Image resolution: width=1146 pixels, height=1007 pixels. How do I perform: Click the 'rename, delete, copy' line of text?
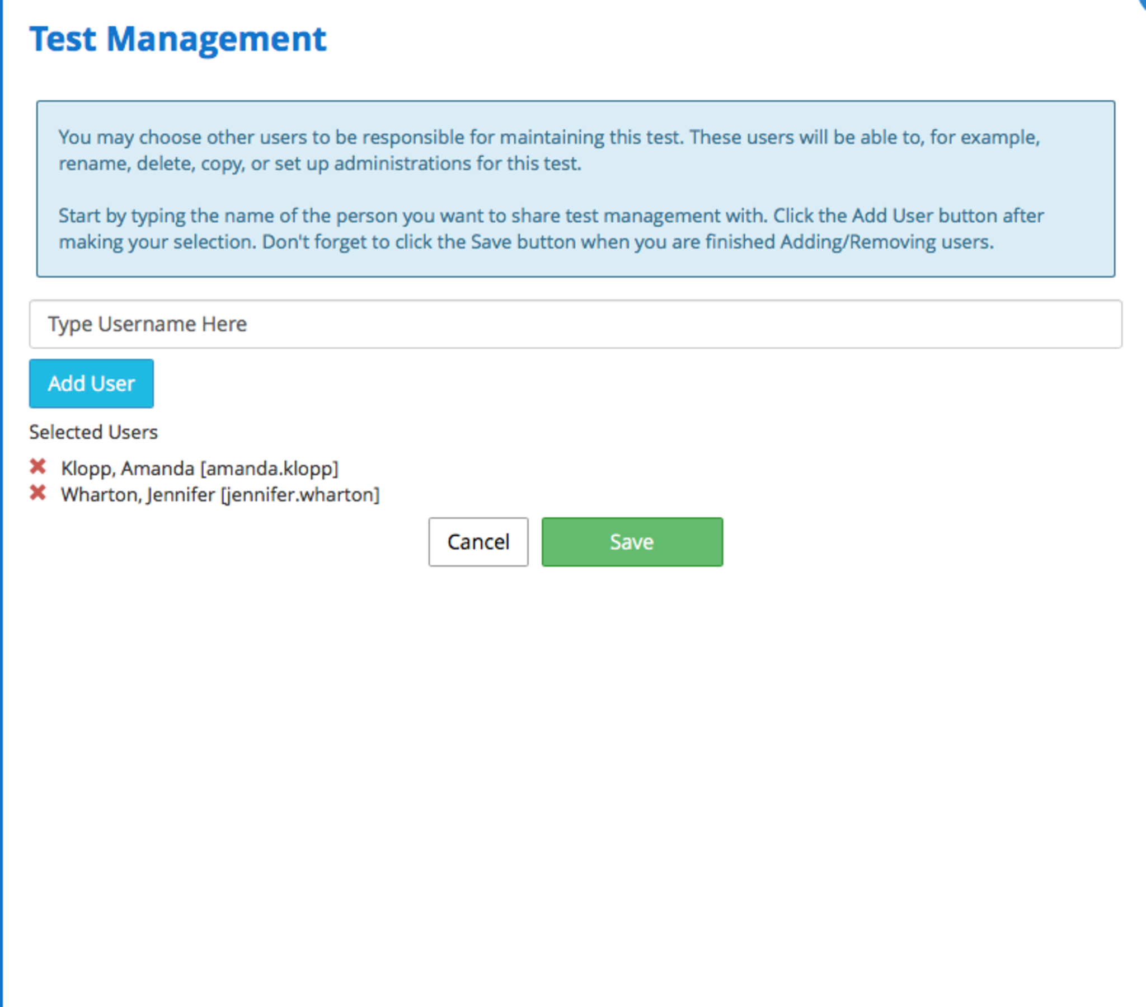click(320, 164)
